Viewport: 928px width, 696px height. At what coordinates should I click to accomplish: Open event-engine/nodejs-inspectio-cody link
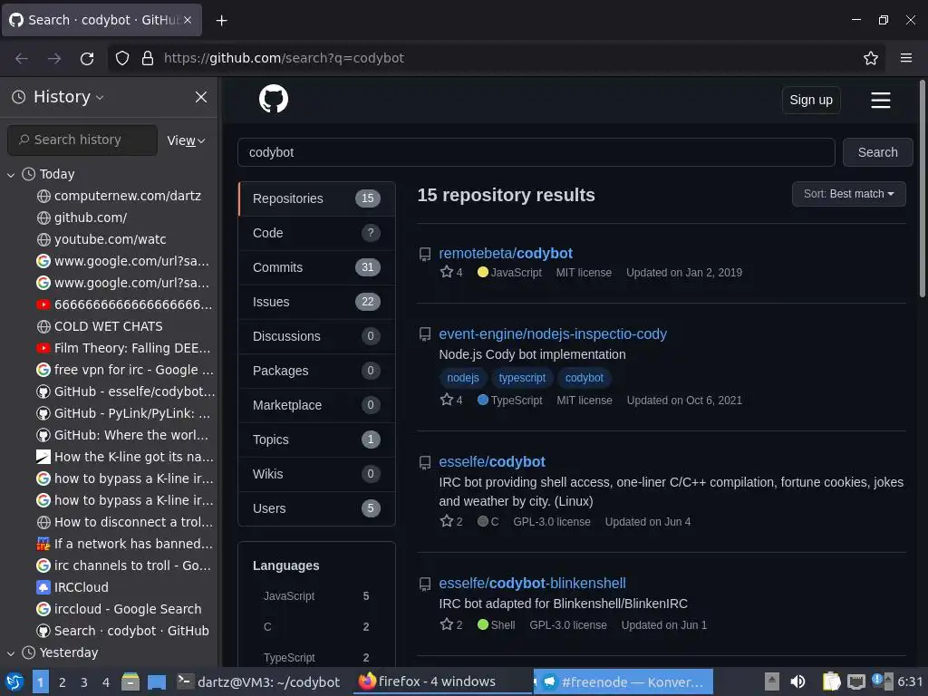tap(552, 333)
